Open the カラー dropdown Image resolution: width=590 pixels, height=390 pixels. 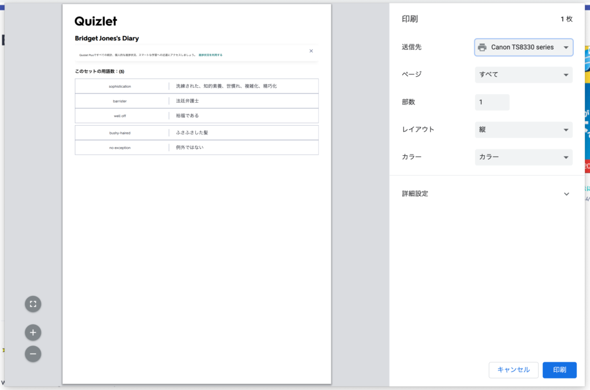(524, 157)
